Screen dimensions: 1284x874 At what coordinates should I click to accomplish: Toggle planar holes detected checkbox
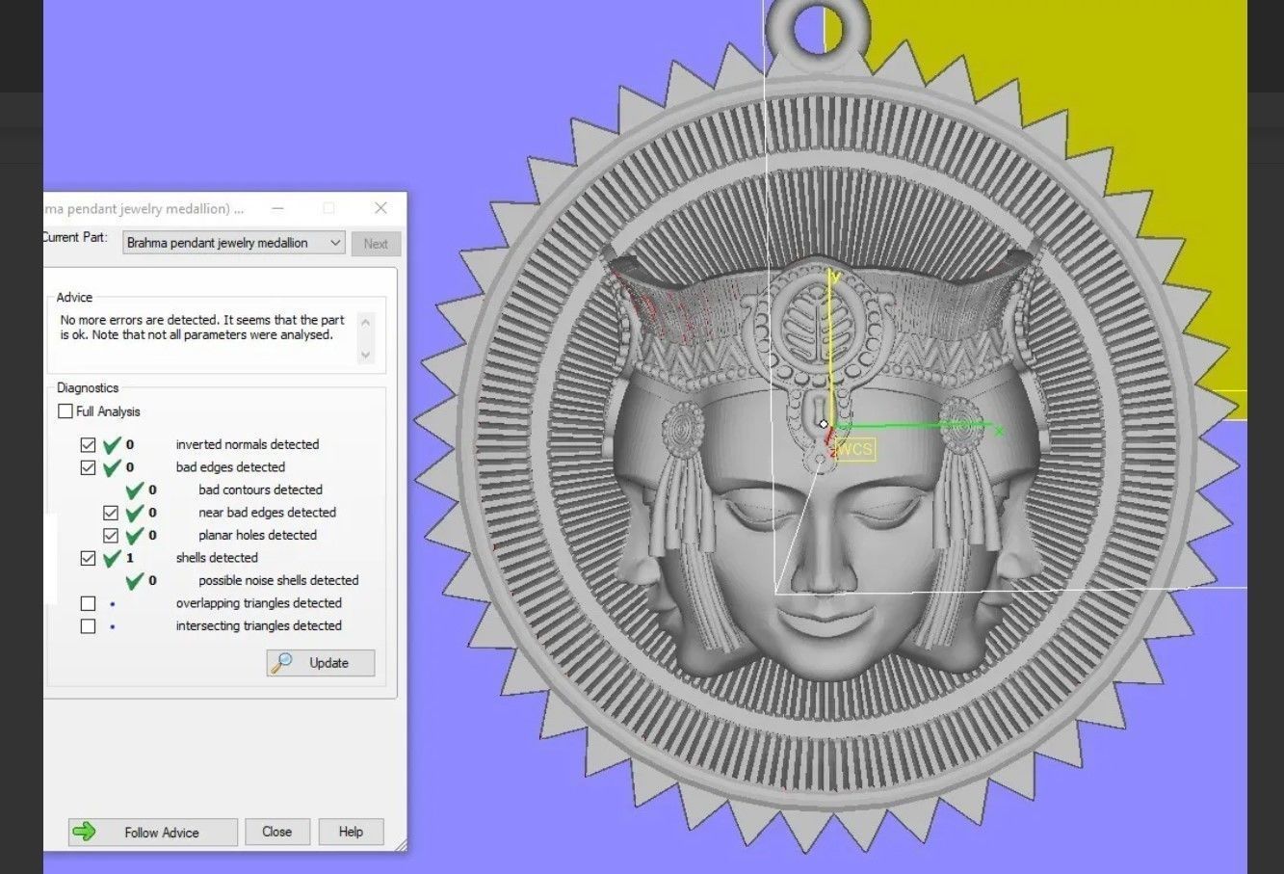coord(111,536)
